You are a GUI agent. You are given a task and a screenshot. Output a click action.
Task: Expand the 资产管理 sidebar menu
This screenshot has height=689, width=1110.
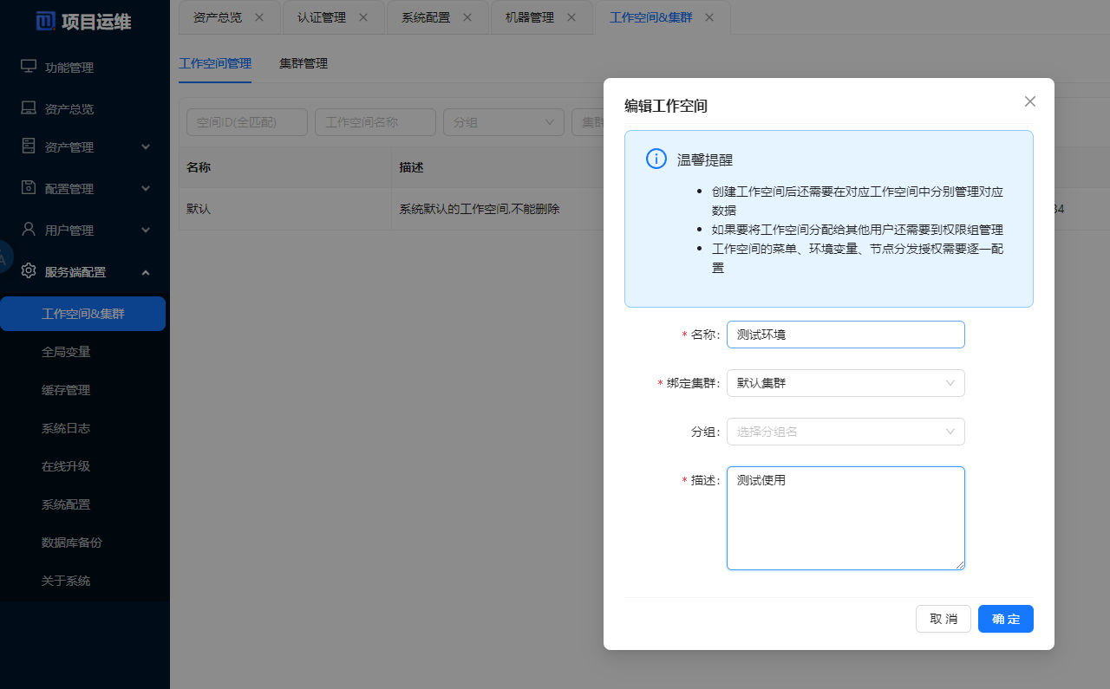[x=146, y=147]
